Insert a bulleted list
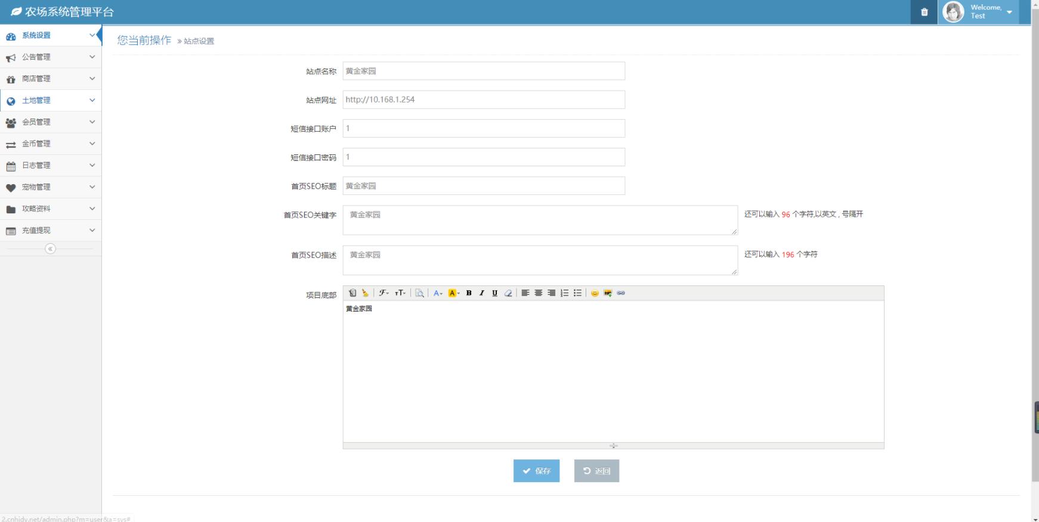The height and width of the screenshot is (522, 1039). coord(577,293)
